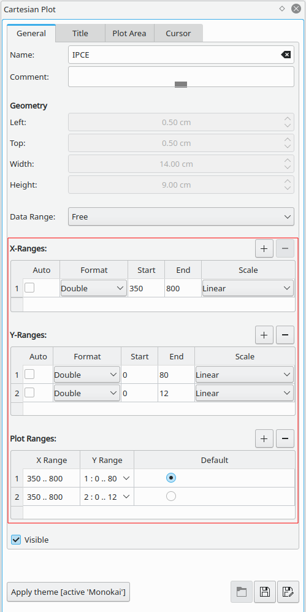Remove X-Range using the minus button
Viewport: 306px width, 612px height.
[x=285, y=248]
